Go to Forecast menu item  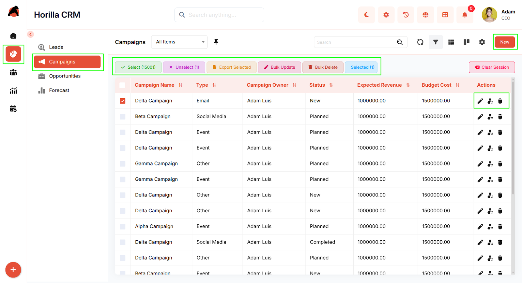click(59, 91)
